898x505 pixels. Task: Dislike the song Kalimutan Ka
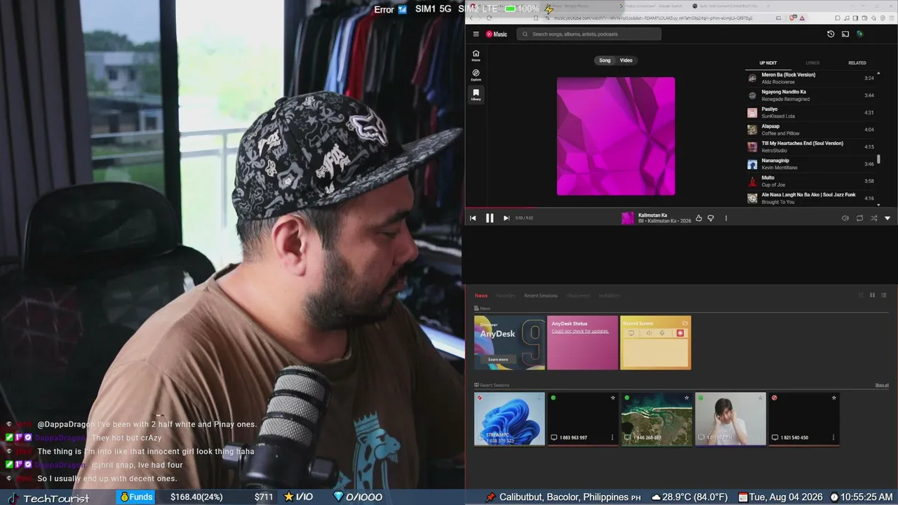(x=711, y=218)
